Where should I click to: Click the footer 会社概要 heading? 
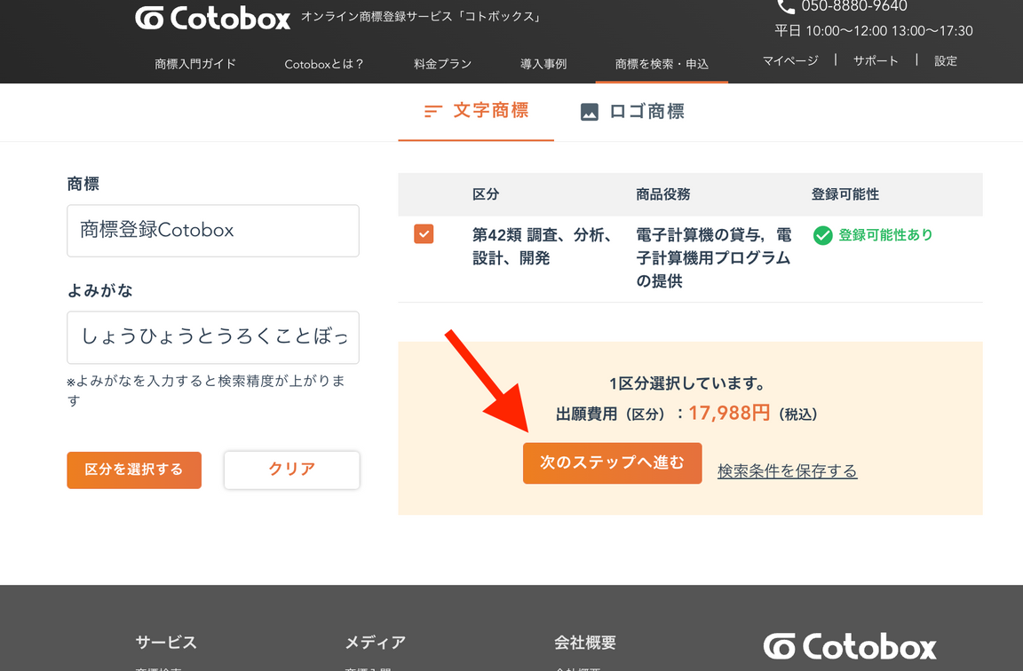585,643
